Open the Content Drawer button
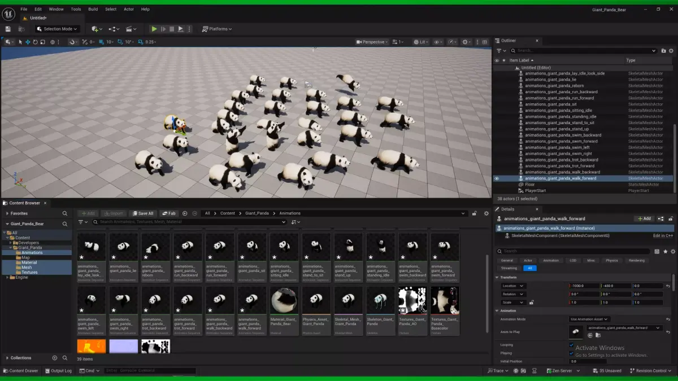Image resolution: width=678 pixels, height=381 pixels. click(x=20, y=371)
